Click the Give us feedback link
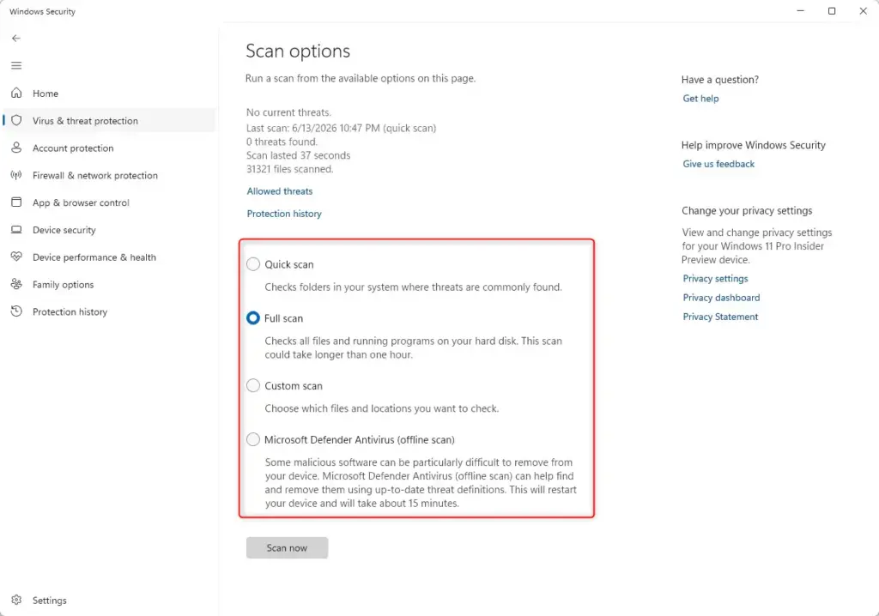Image resolution: width=879 pixels, height=616 pixels. pyautogui.click(x=718, y=164)
